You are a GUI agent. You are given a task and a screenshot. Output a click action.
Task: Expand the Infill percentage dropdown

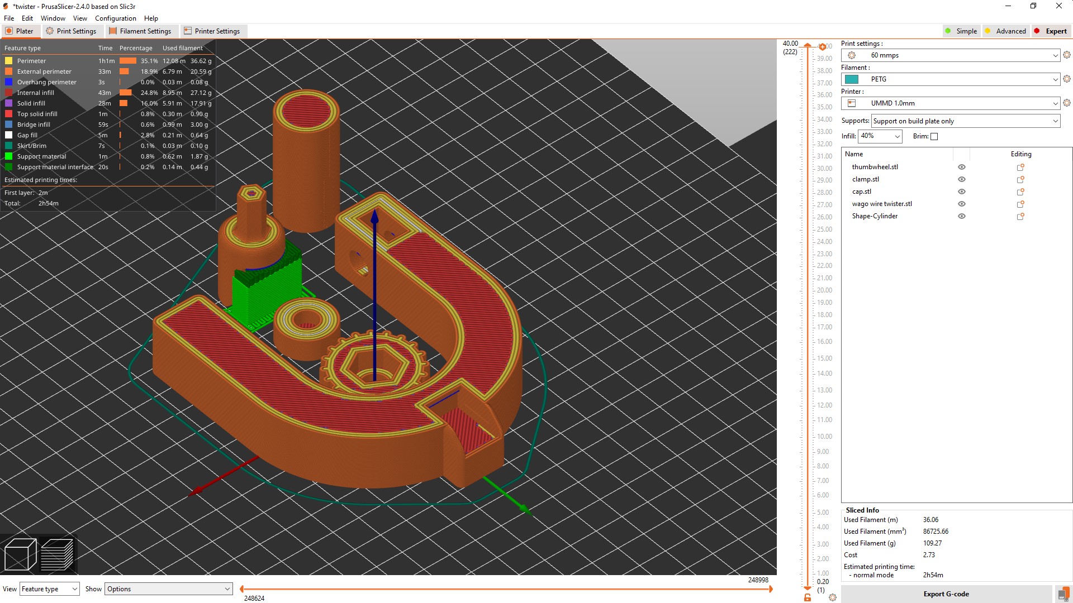(x=896, y=136)
